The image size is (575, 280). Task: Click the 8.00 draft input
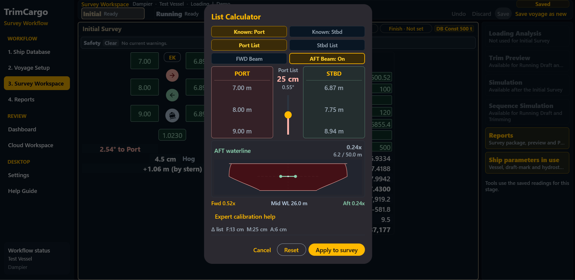144,87
